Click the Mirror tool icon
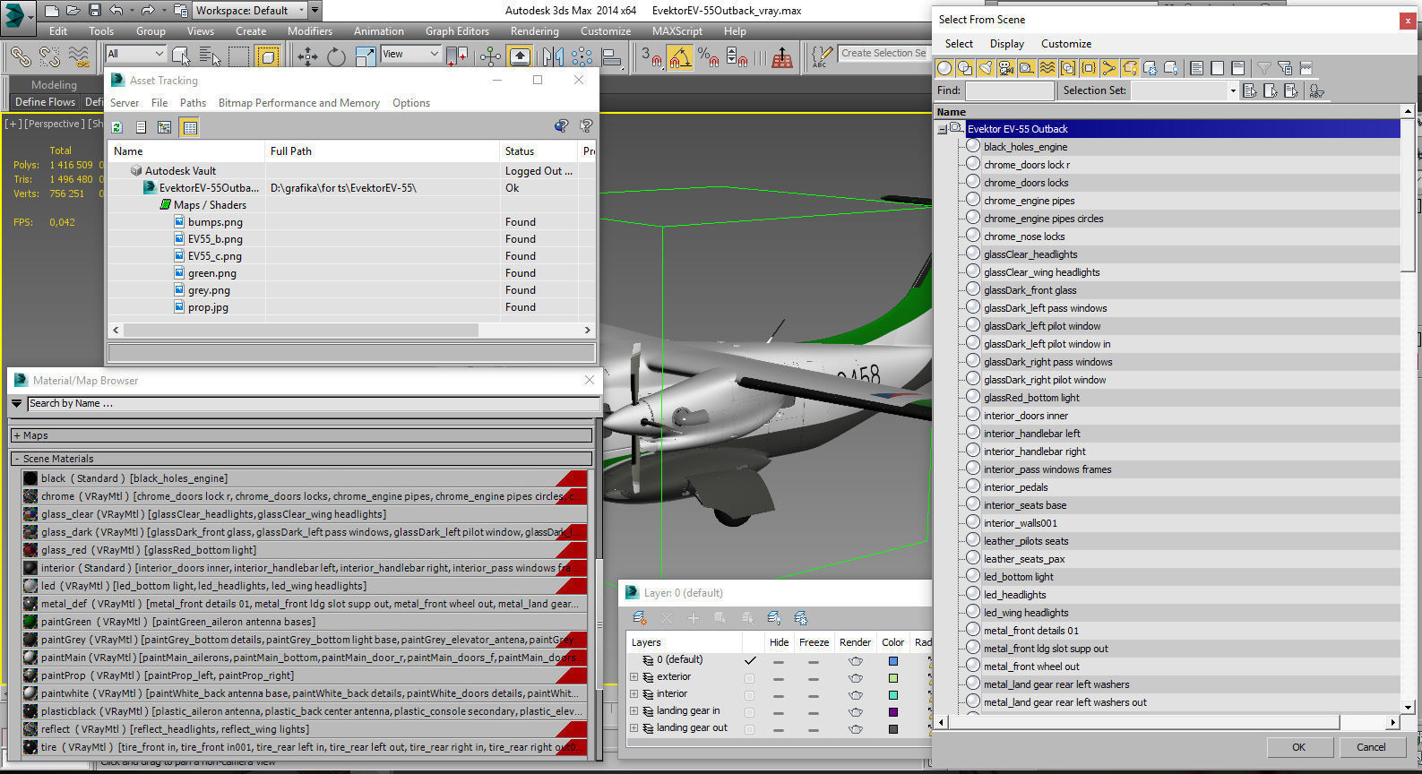1422x774 pixels. [553, 56]
